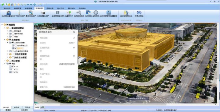
Task: Switch to the 统计汇总 ribbon tab
Action: coord(61,8)
